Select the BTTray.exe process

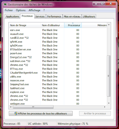click(58, 69)
